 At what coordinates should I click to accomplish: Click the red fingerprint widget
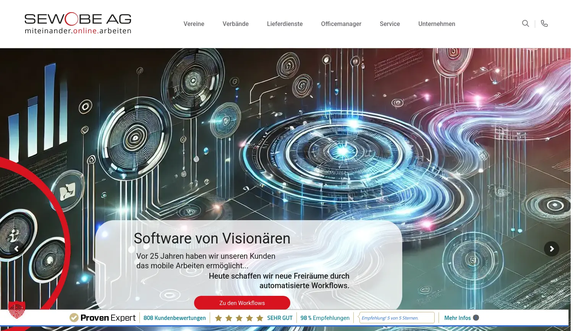click(x=16, y=310)
